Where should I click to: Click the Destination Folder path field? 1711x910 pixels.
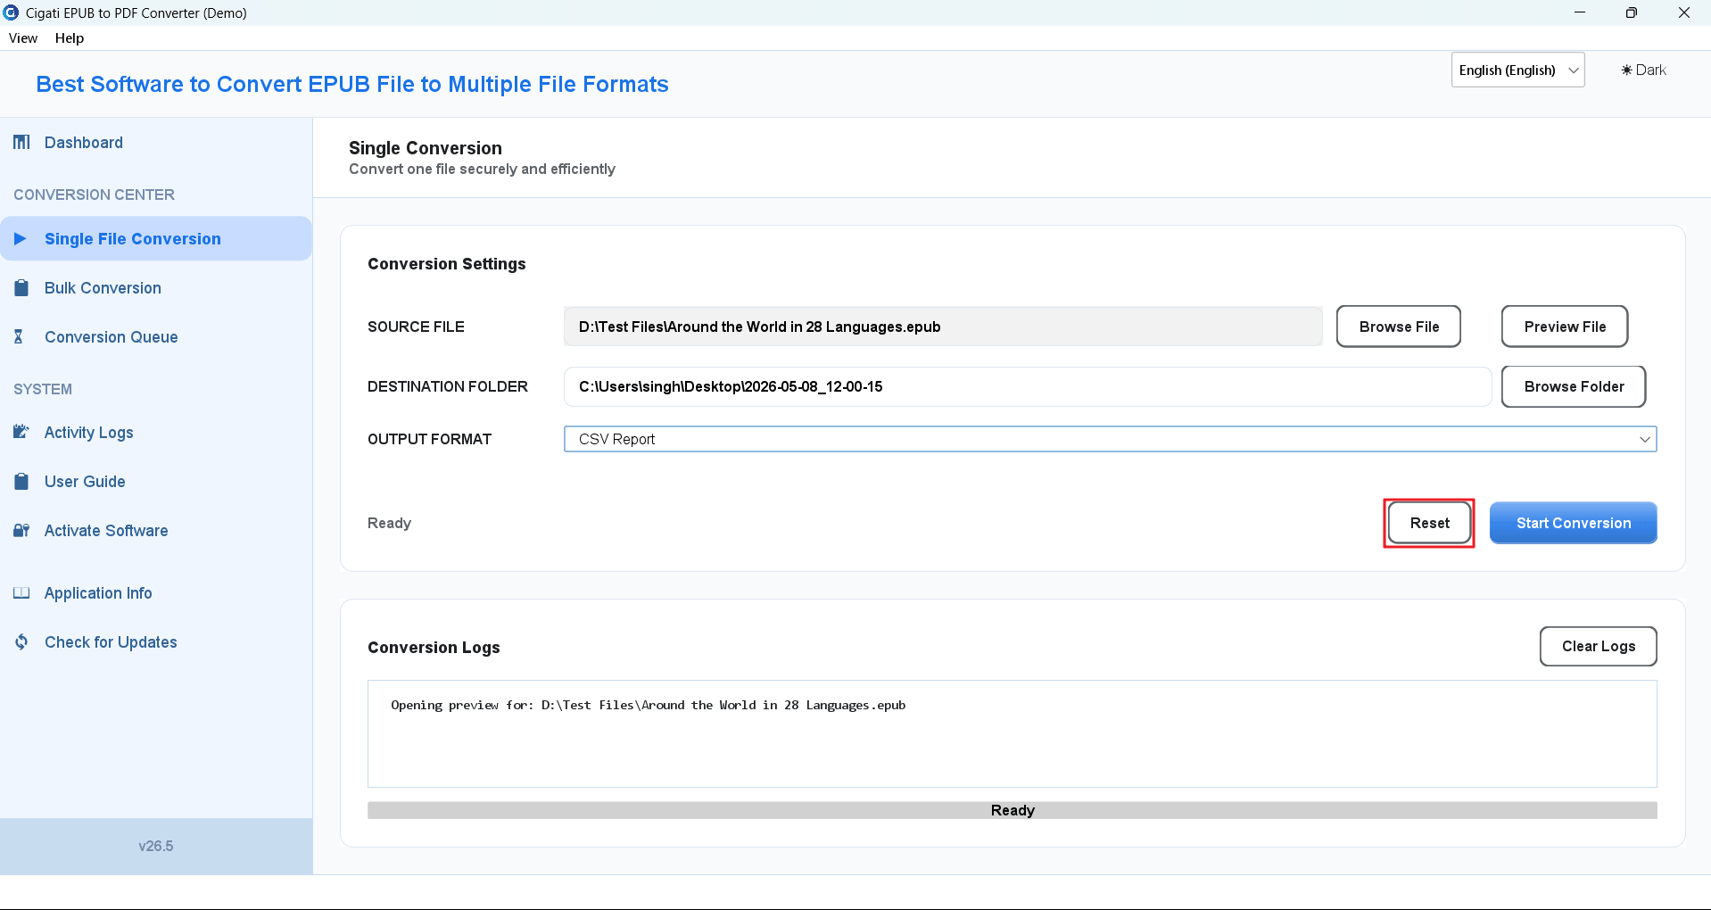click(x=1028, y=386)
